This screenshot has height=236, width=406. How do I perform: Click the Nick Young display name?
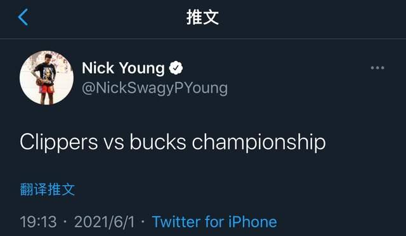pyautogui.click(x=123, y=68)
